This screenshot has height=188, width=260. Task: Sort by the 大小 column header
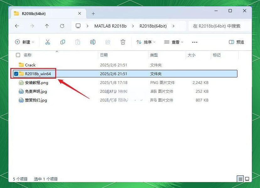192,55
